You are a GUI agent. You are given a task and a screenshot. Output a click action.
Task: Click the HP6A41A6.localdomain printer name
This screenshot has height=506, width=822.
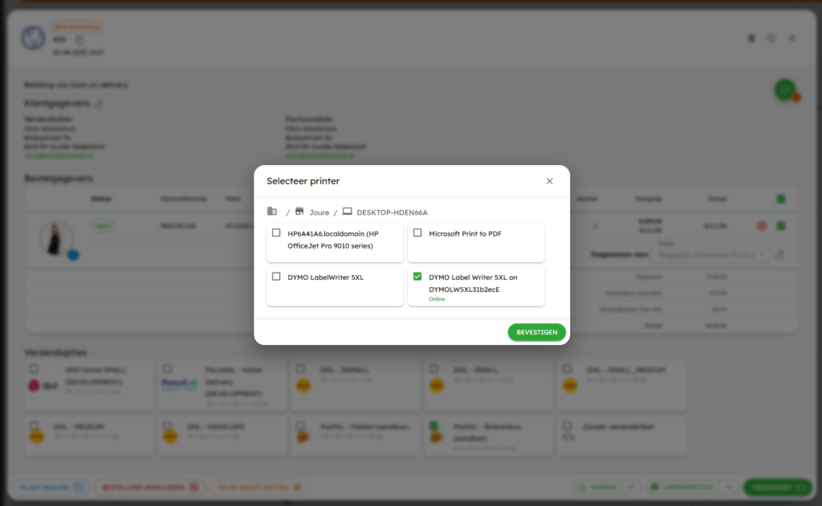click(x=333, y=240)
